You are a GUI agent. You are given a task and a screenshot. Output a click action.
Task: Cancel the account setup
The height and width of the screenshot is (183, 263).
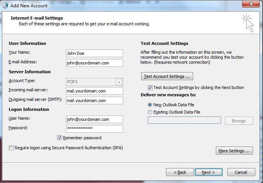[241, 172]
